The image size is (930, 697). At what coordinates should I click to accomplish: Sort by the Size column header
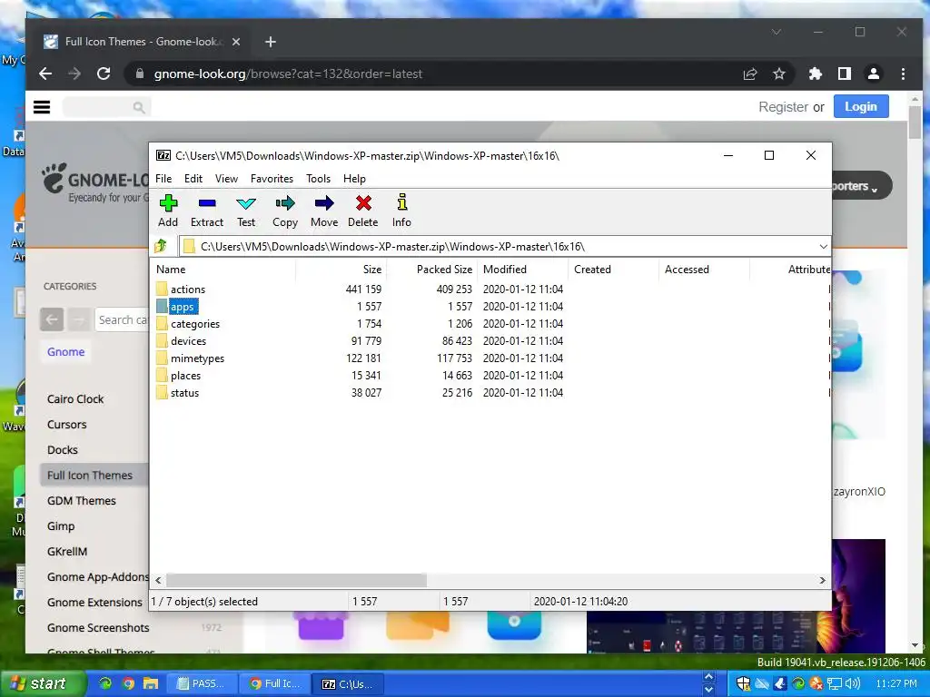341,269
